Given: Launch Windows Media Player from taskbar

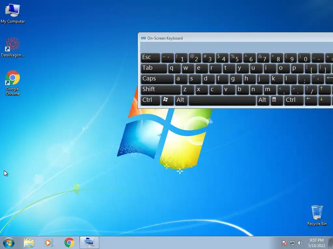Looking at the screenshot, I should click(x=49, y=243).
